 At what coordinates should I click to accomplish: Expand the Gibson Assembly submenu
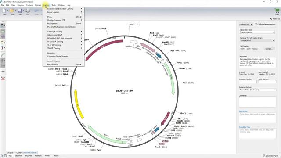point(63,35)
